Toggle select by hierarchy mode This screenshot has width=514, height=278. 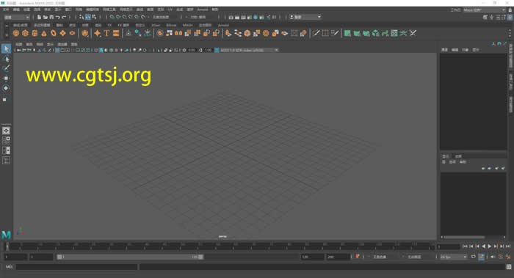[x=82, y=17]
